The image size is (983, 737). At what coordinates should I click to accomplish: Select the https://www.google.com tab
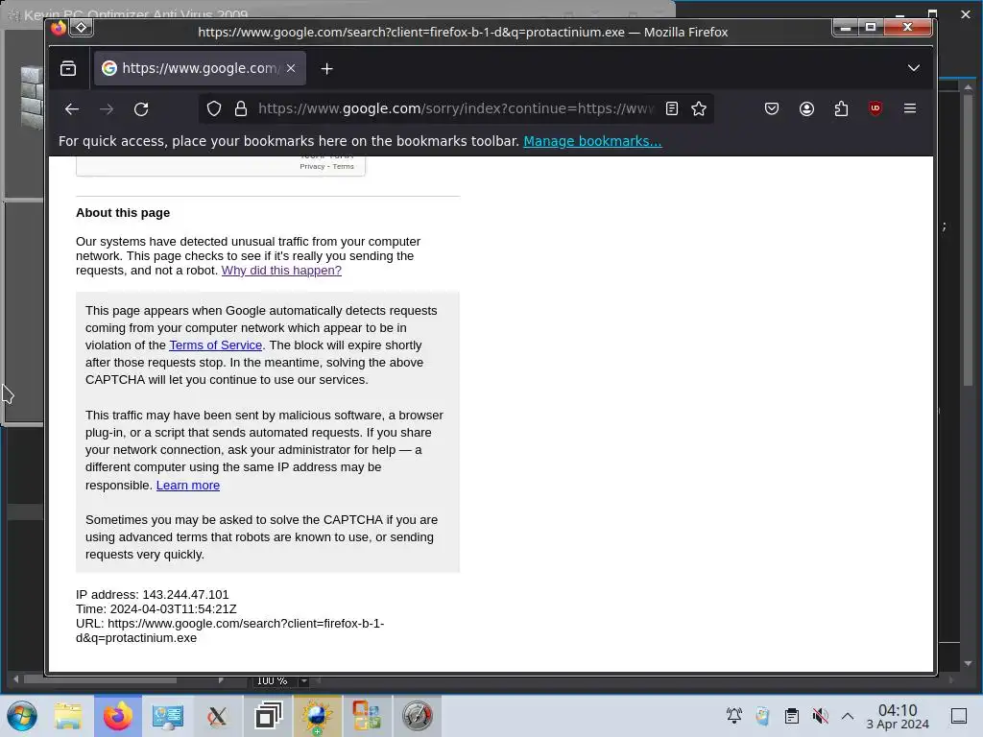(200, 68)
